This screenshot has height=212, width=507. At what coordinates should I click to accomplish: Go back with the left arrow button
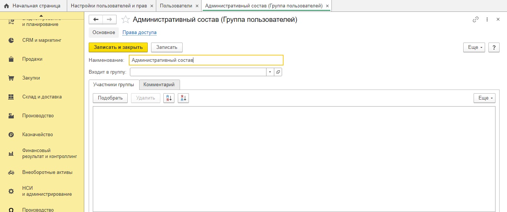tap(96, 20)
